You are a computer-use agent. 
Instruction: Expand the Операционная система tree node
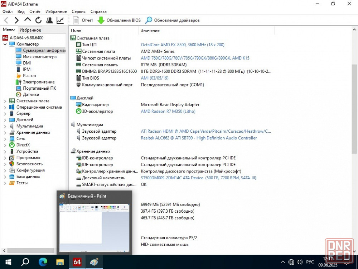pyautogui.click(x=5, y=107)
